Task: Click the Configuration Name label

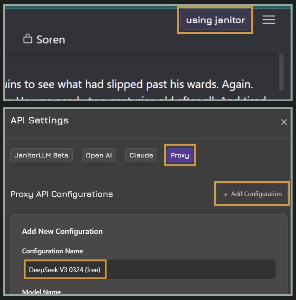Action: click(52, 251)
